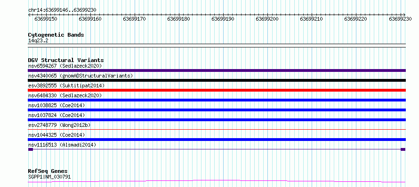Click the dark purple nsv6594267 variant bar
Screen dimensions: 419x187
pos(217,70)
